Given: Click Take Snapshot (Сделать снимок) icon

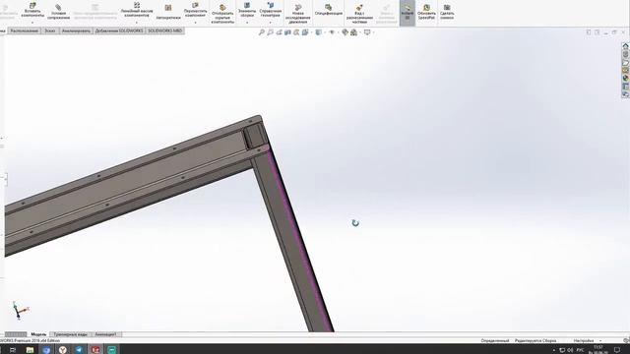Looking at the screenshot, I should [x=447, y=7].
